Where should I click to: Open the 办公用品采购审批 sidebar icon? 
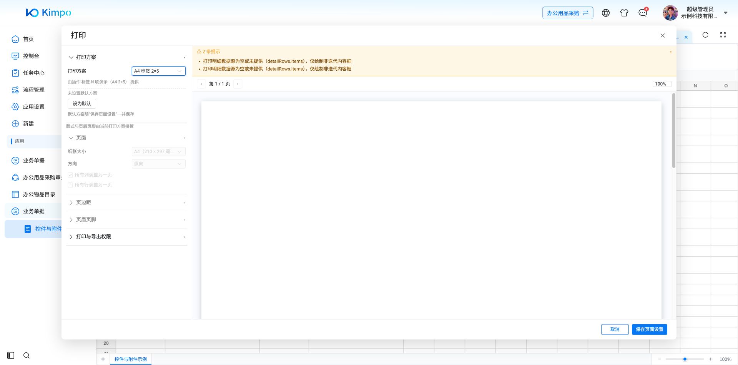coord(15,178)
